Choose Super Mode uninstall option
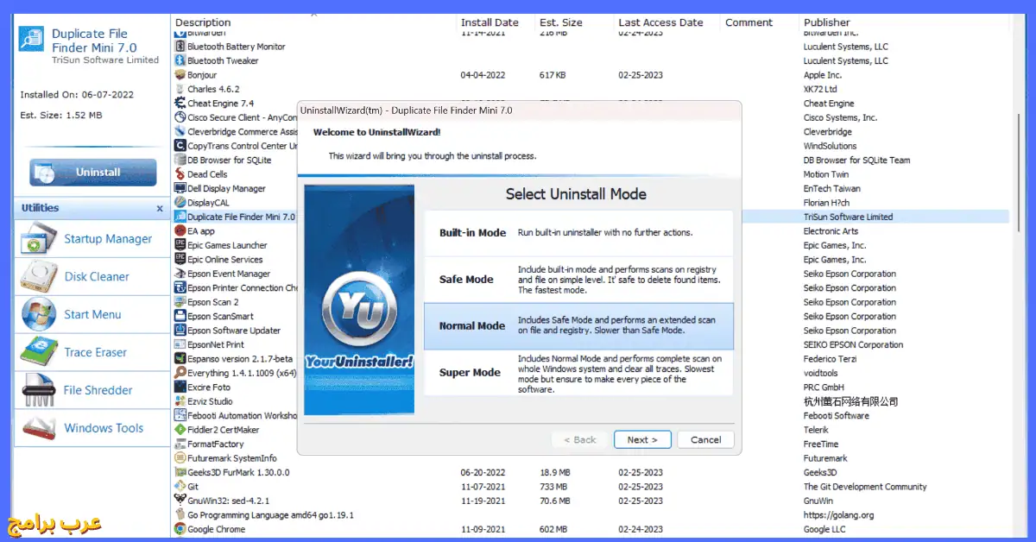1036x542 pixels. click(x=578, y=373)
